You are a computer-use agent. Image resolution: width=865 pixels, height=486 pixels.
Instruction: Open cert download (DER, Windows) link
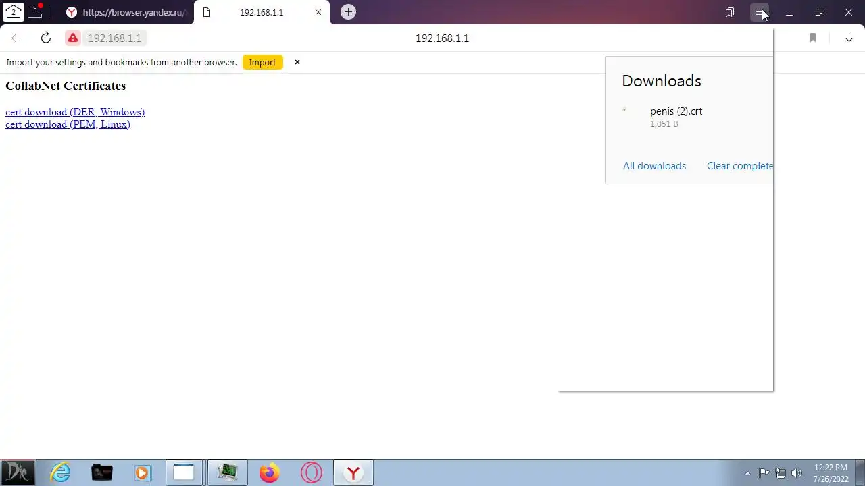pos(75,112)
